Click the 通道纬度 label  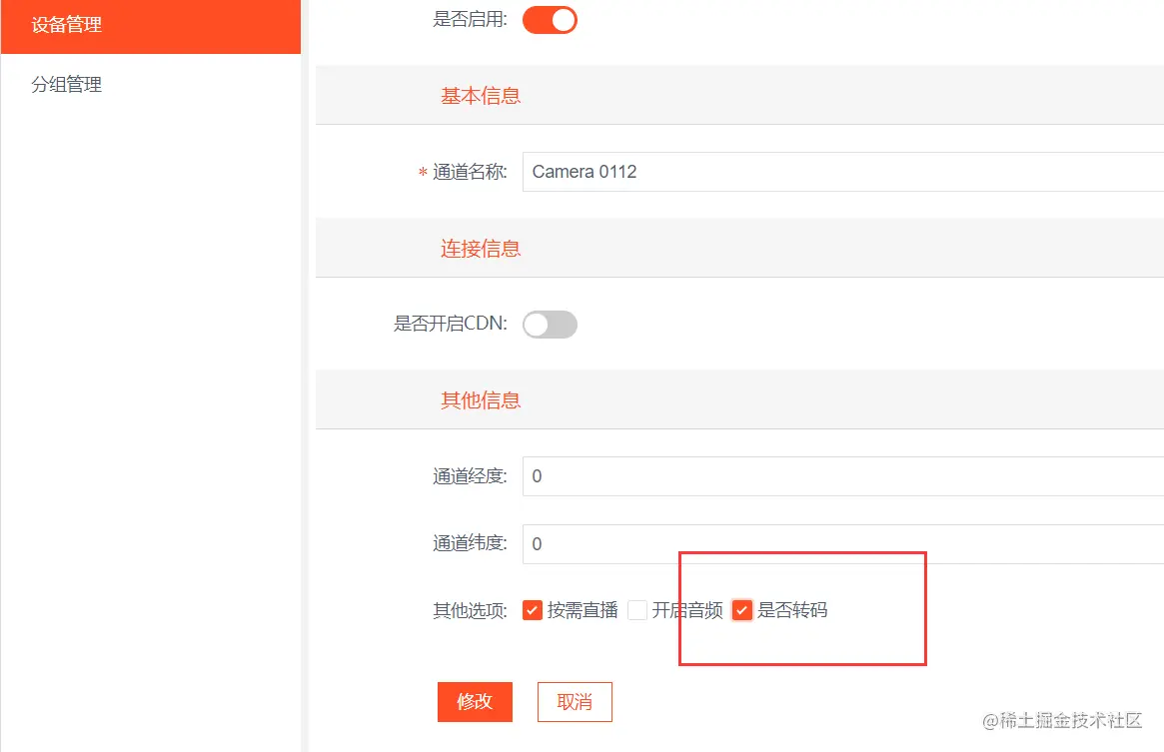click(470, 543)
